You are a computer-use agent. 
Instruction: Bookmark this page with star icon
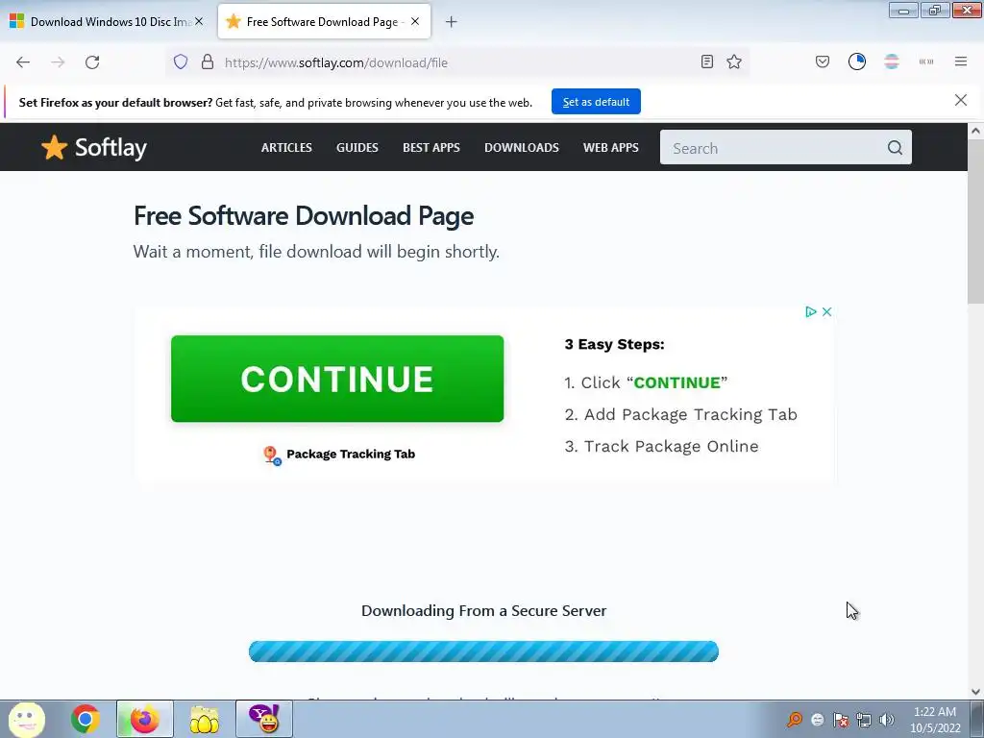pos(734,61)
